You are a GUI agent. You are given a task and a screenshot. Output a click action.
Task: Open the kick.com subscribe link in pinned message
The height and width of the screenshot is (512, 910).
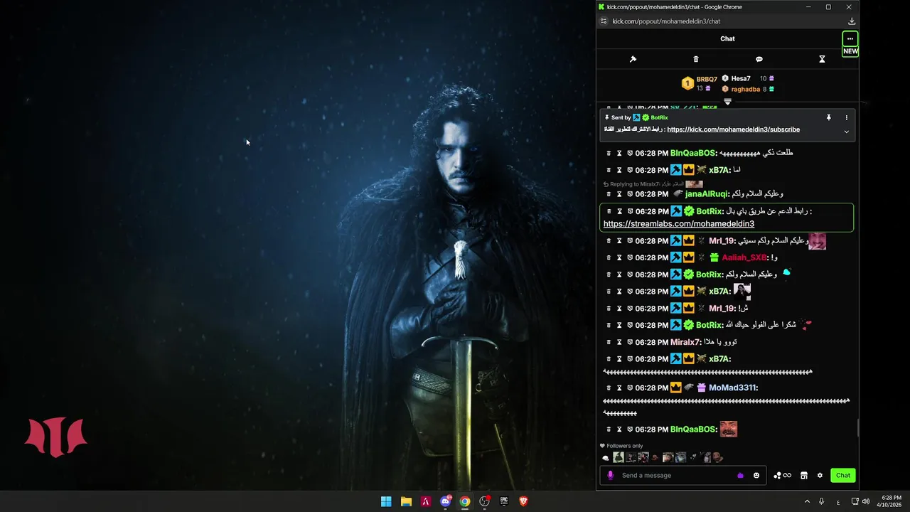point(733,129)
